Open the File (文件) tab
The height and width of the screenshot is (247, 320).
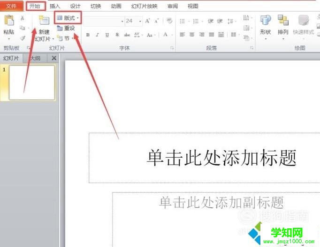pos(11,6)
